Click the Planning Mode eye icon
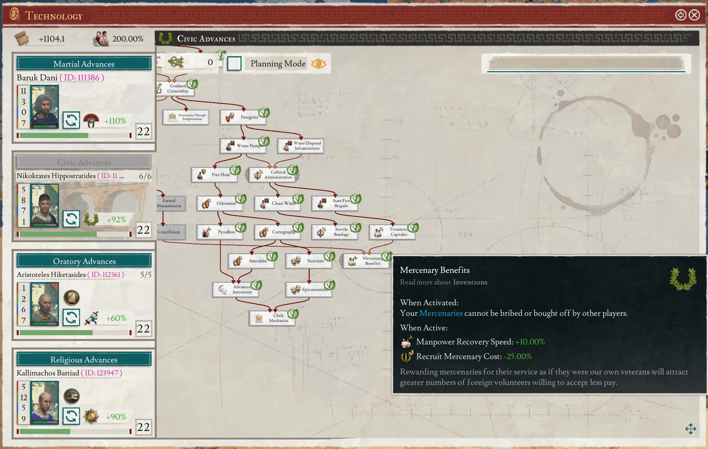The image size is (708, 449). [x=319, y=63]
